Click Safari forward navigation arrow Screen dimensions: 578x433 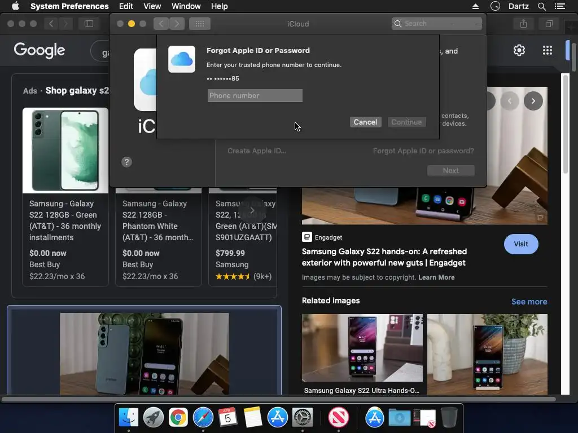65,24
